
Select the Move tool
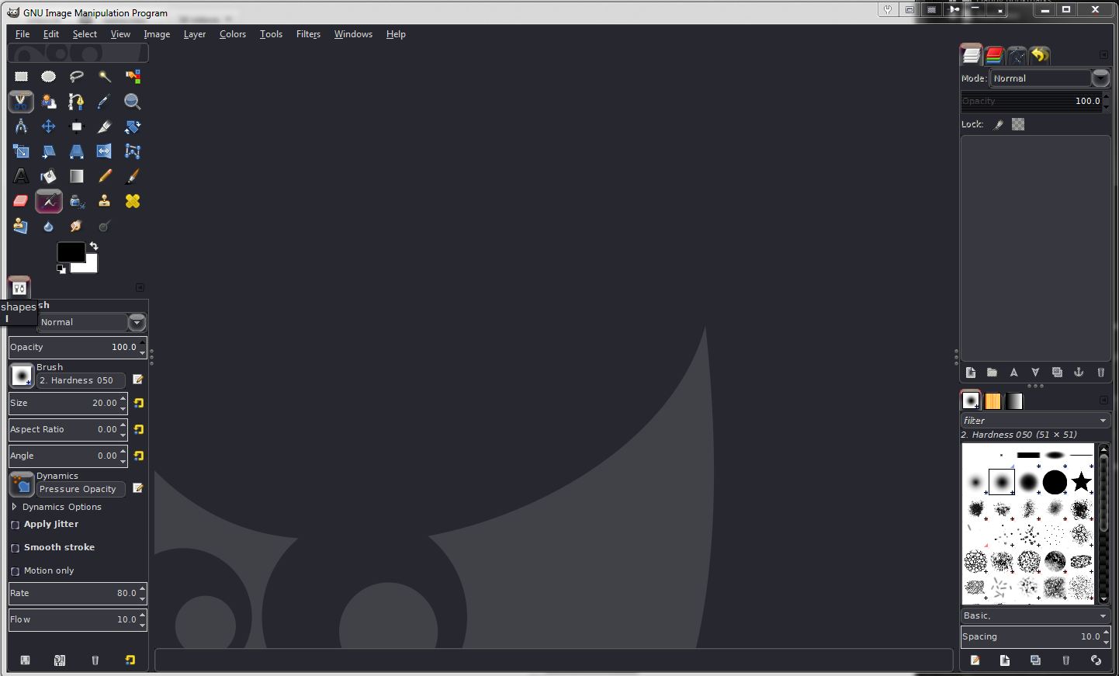pyautogui.click(x=49, y=127)
